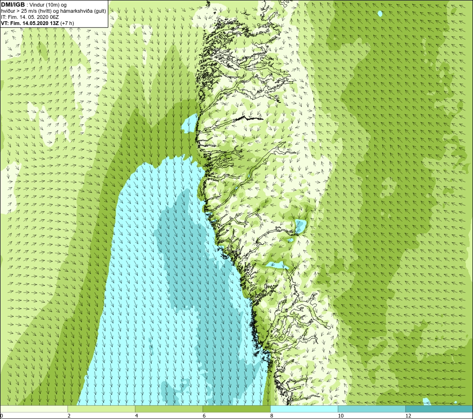Click the scale label '0'
Viewport: 473px width, 419px height.
tap(1, 416)
